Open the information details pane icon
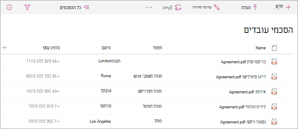This screenshot has height=129, width=298. (9, 7)
